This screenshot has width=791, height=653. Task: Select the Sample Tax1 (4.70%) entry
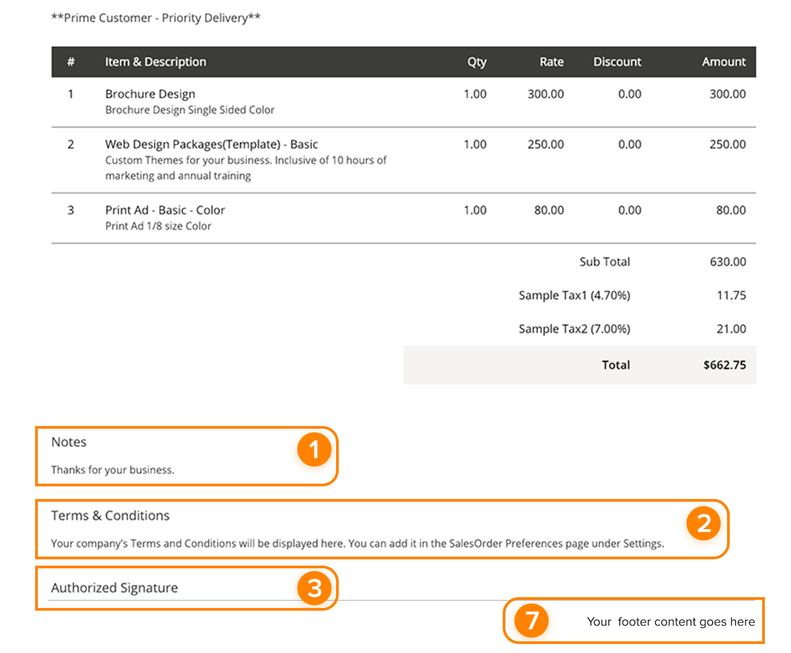pyautogui.click(x=574, y=295)
